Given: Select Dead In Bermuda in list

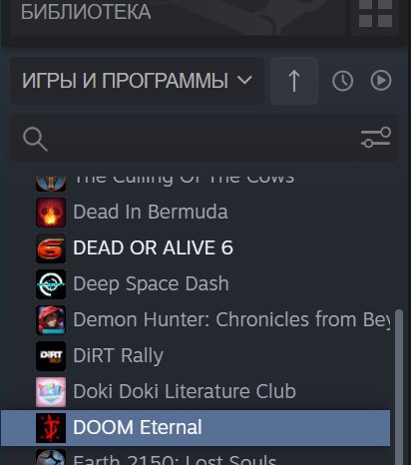Looking at the screenshot, I should pyautogui.click(x=196, y=212).
